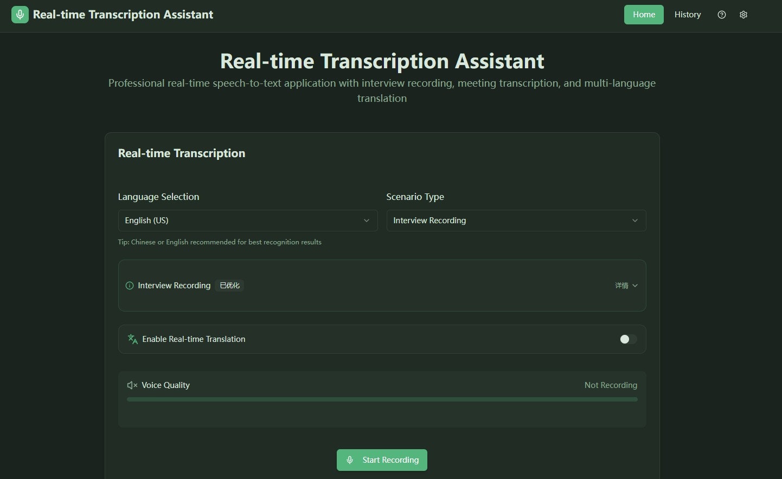Switch to the History page
Image resolution: width=782 pixels, height=479 pixels.
pos(687,15)
